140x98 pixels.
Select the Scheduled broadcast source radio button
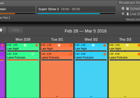coord(123,8)
